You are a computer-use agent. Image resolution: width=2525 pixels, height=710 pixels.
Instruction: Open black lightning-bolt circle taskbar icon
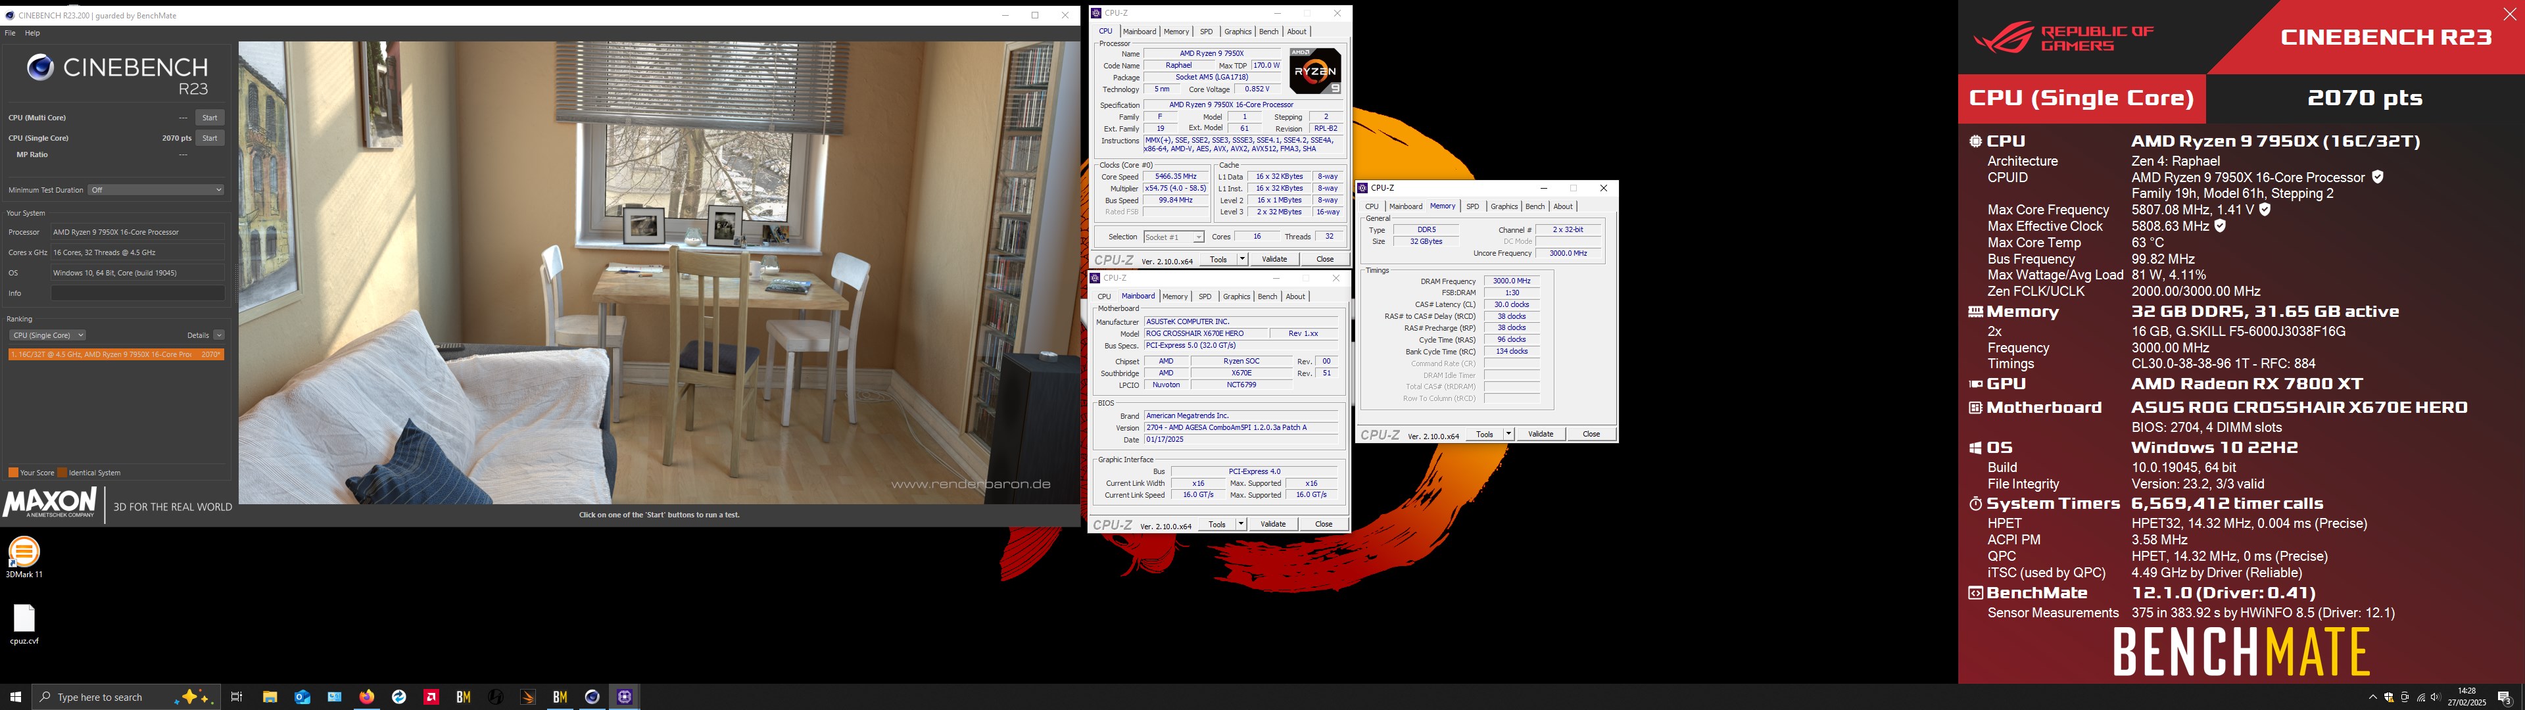pyautogui.click(x=496, y=698)
